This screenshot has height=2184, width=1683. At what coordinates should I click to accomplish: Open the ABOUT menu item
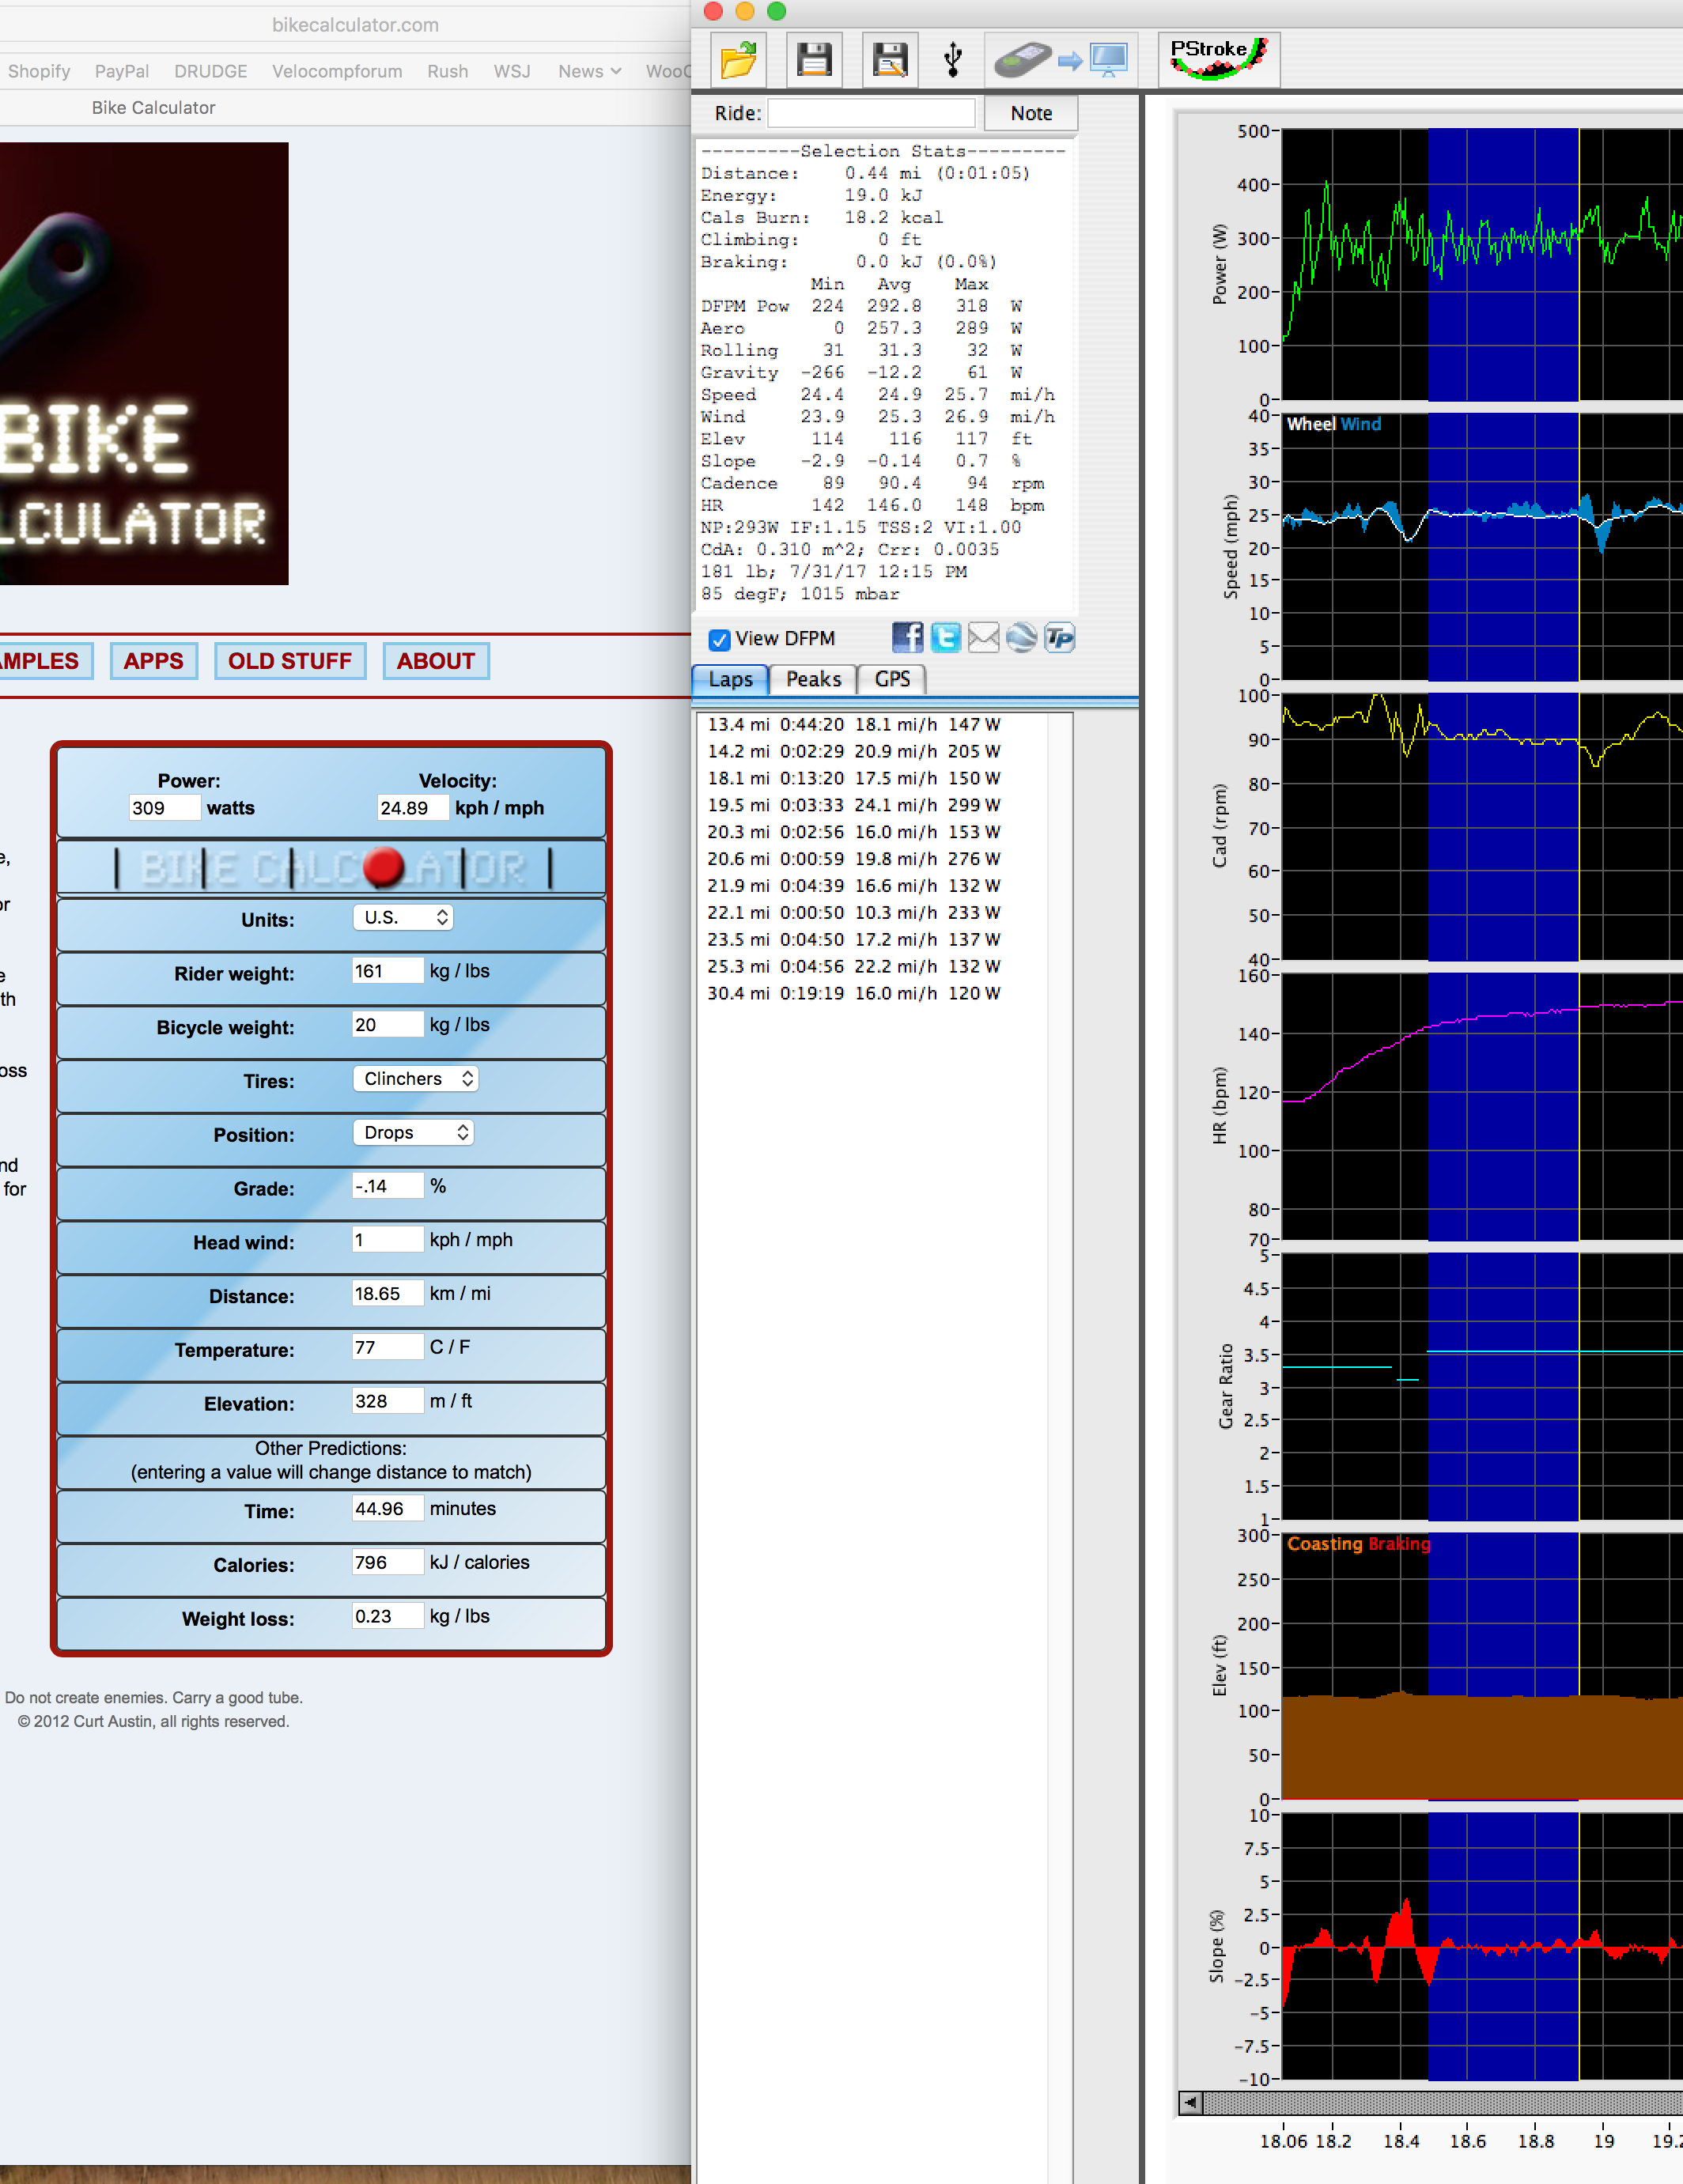[436, 661]
